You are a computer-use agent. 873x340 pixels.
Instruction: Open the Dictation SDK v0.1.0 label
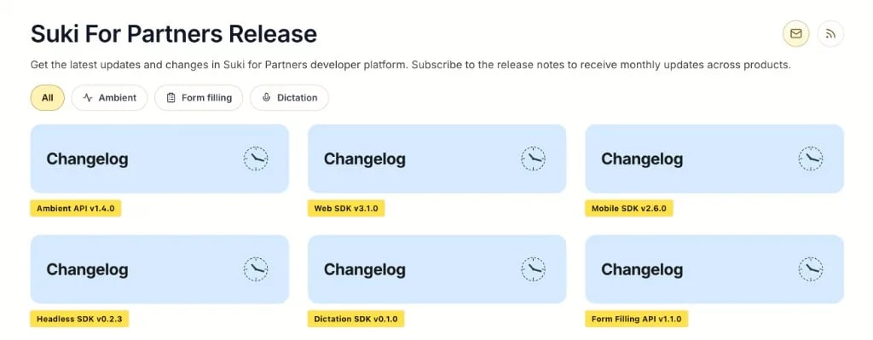356,320
